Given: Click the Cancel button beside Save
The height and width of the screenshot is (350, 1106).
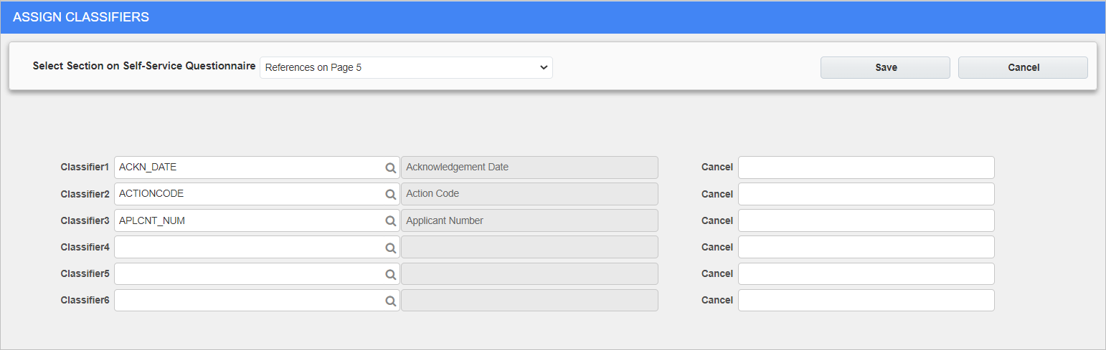Looking at the screenshot, I should pos(1023,67).
